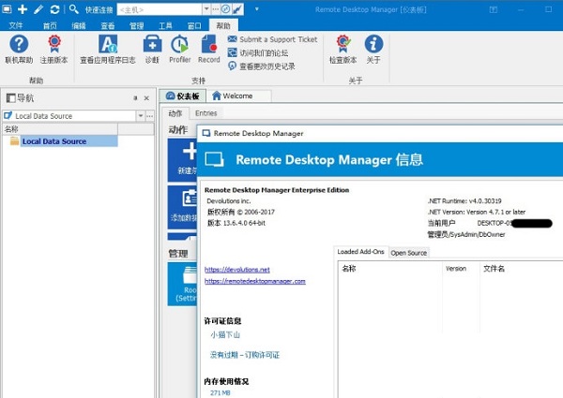563x398 pixels.
Task: Select the 仪表板 dashboard tab
Action: click(x=183, y=96)
